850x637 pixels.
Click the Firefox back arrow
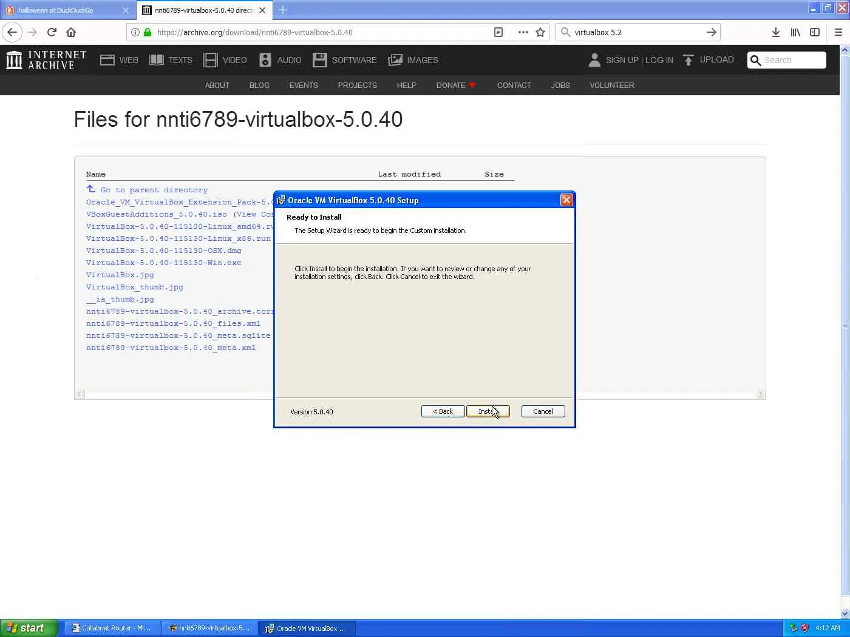point(12,32)
